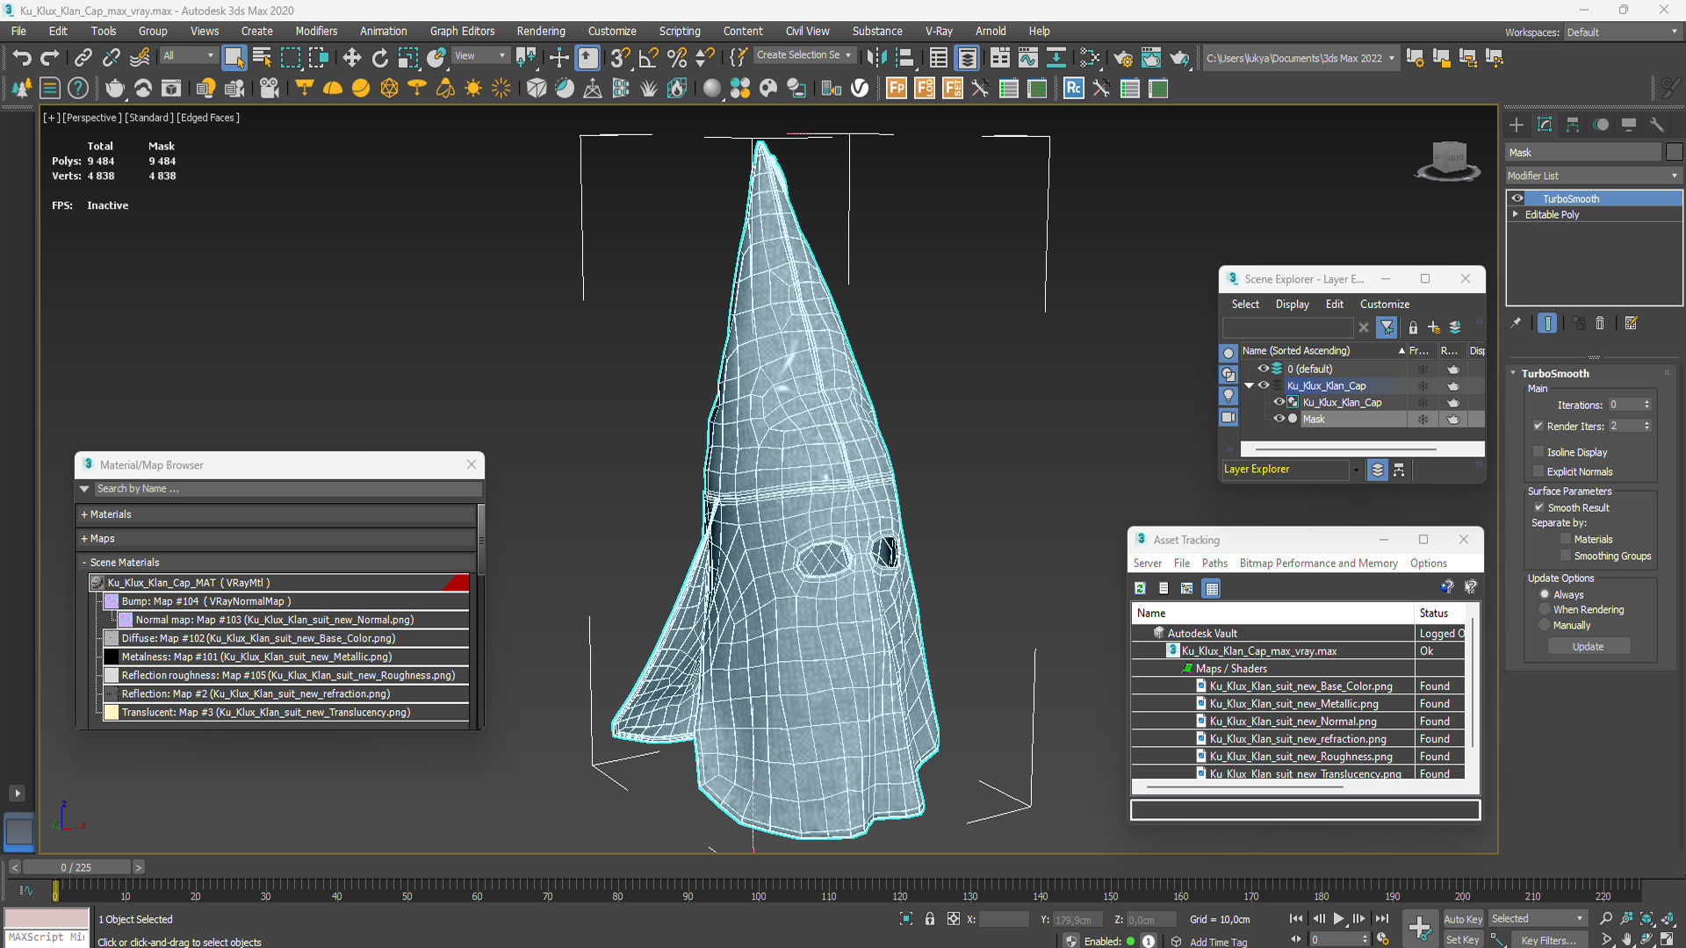
Task: Click the Undo arrow icon
Action: 22,58
